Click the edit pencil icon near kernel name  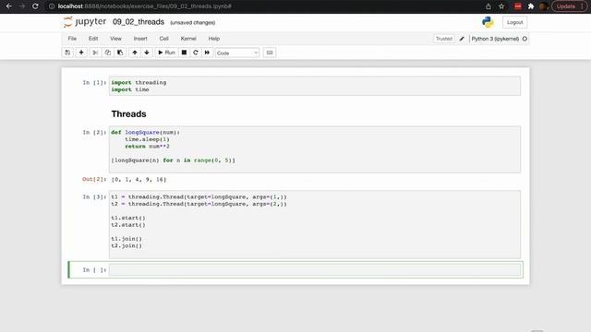tap(462, 39)
